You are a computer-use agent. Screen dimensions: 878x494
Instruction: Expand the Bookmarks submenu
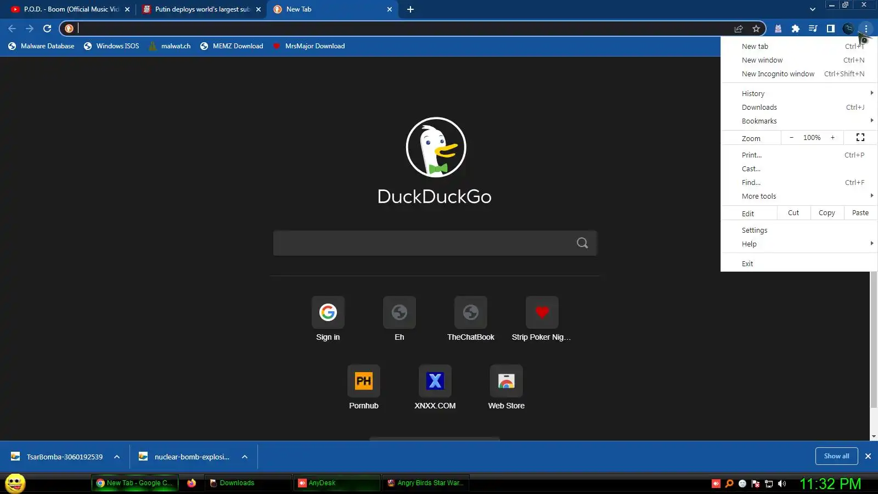pos(799,121)
